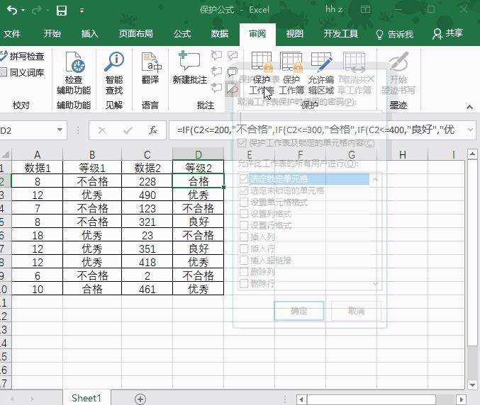The width and height of the screenshot is (480, 405).
Task: Select the Sheet1 worksheet tab
Action: (86, 398)
